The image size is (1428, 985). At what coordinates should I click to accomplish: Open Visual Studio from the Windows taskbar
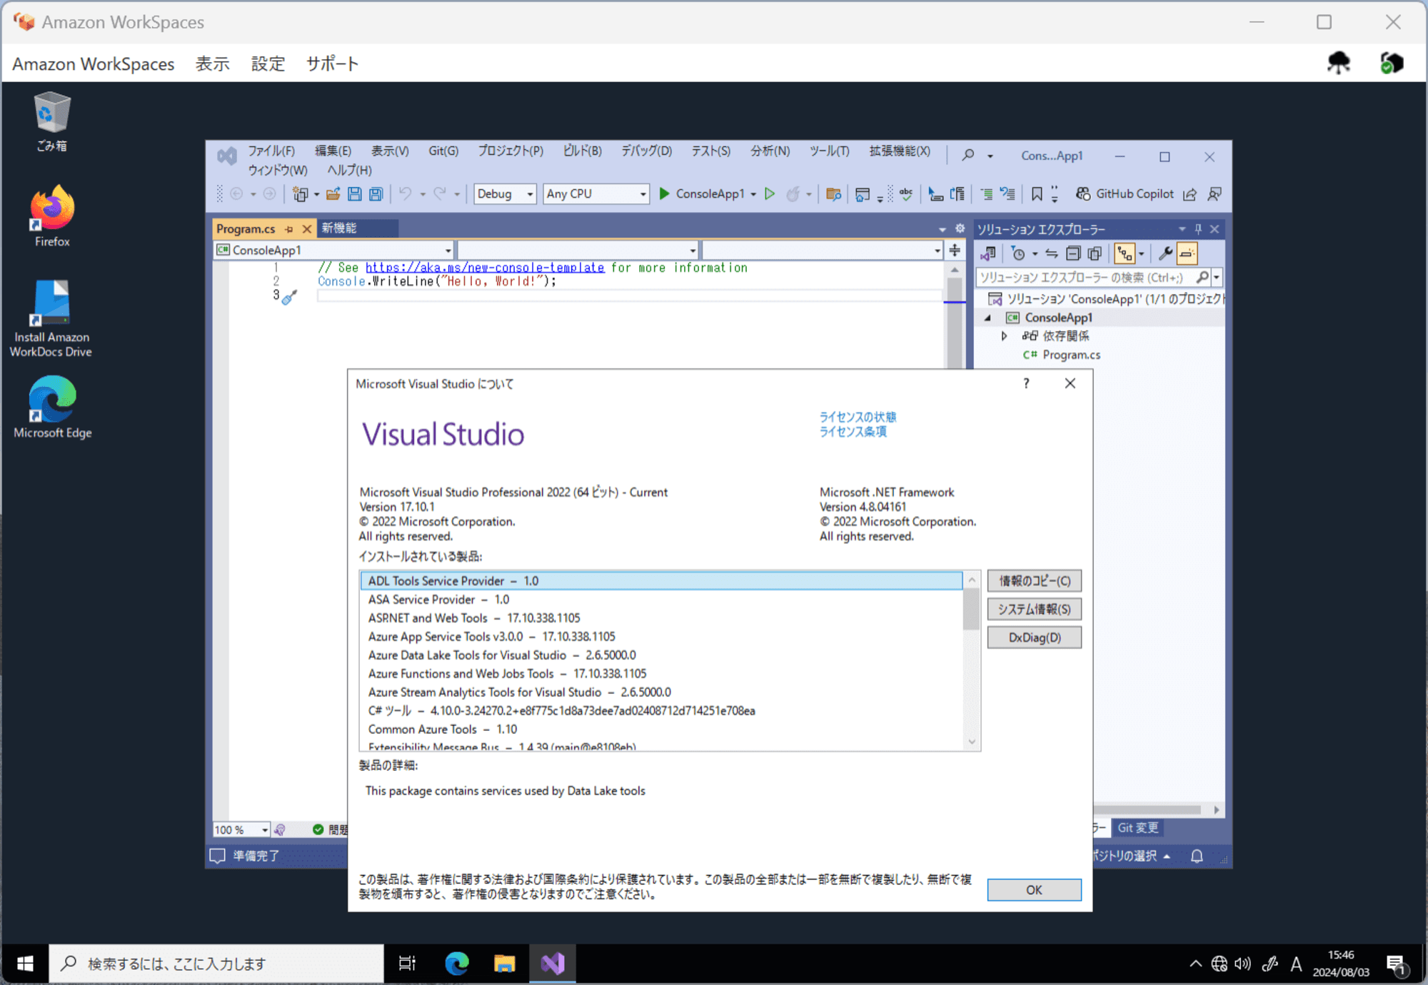coord(552,964)
